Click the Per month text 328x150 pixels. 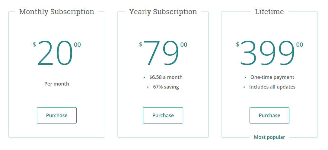point(57,84)
